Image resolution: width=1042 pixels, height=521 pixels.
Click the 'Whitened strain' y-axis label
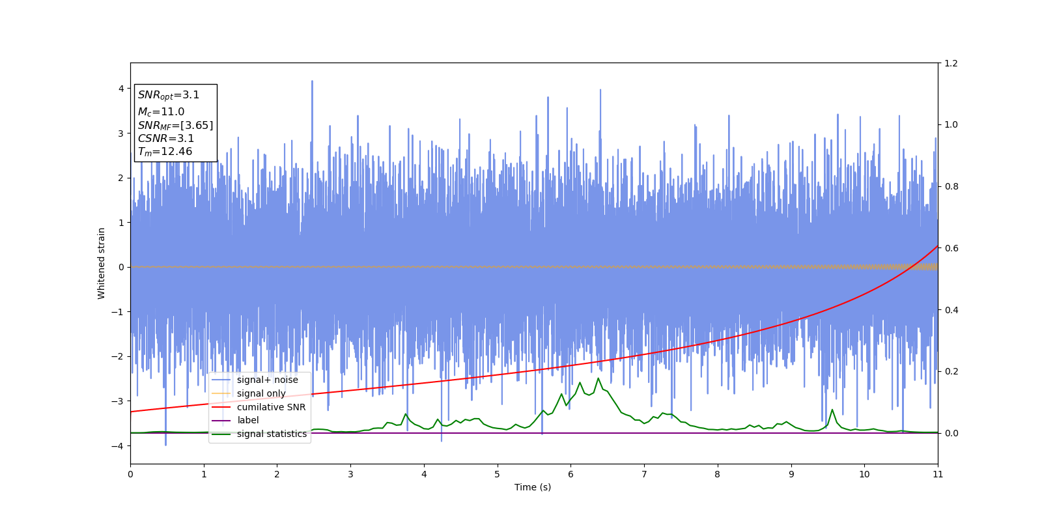(102, 263)
